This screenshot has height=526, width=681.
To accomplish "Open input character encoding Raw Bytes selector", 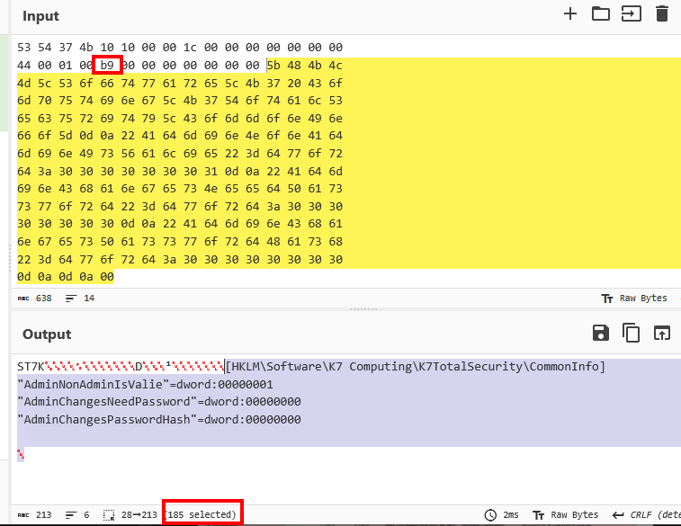I will 634,298.
